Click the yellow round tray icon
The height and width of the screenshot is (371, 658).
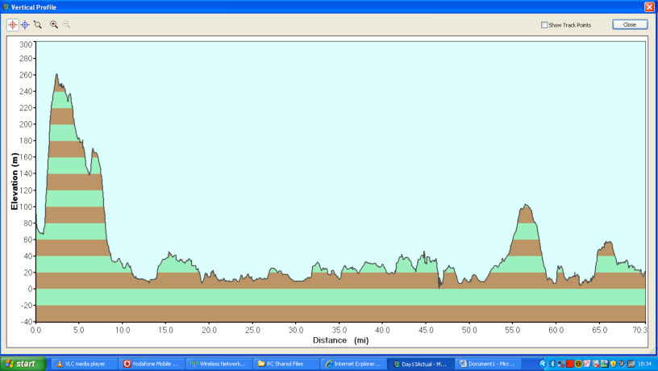tap(579, 364)
